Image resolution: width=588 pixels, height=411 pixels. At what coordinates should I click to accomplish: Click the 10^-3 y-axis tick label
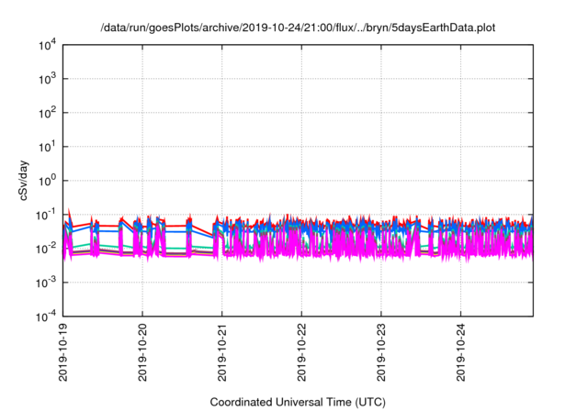tap(46, 283)
